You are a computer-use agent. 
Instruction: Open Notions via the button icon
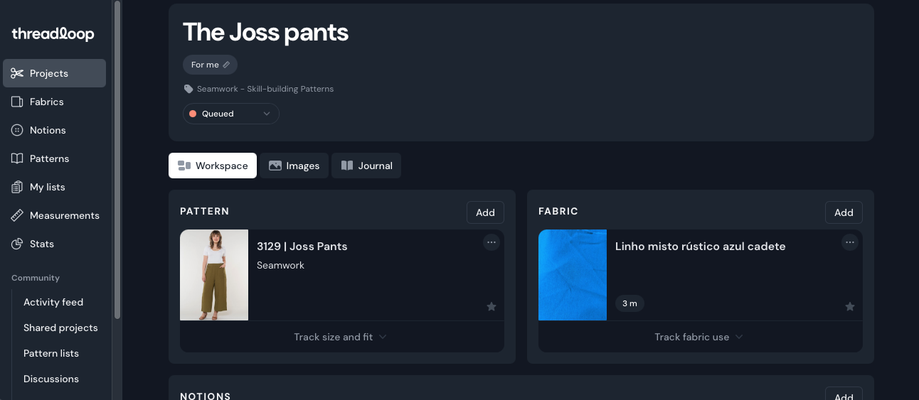[x=18, y=130]
